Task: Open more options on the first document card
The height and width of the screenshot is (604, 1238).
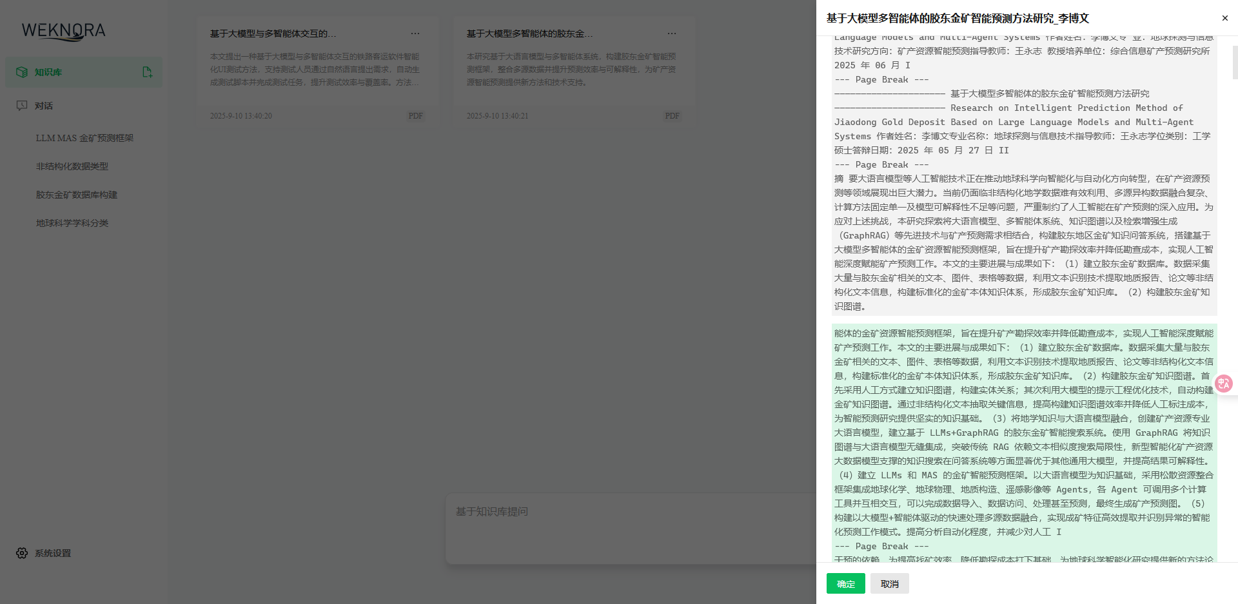Action: [x=415, y=34]
